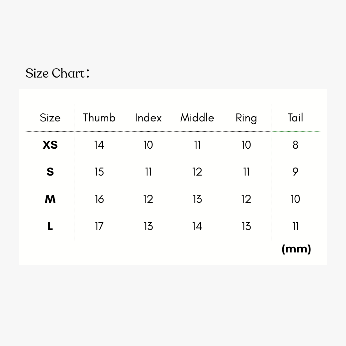Select the M Middle value 13
346x346 pixels.
pos(197,199)
